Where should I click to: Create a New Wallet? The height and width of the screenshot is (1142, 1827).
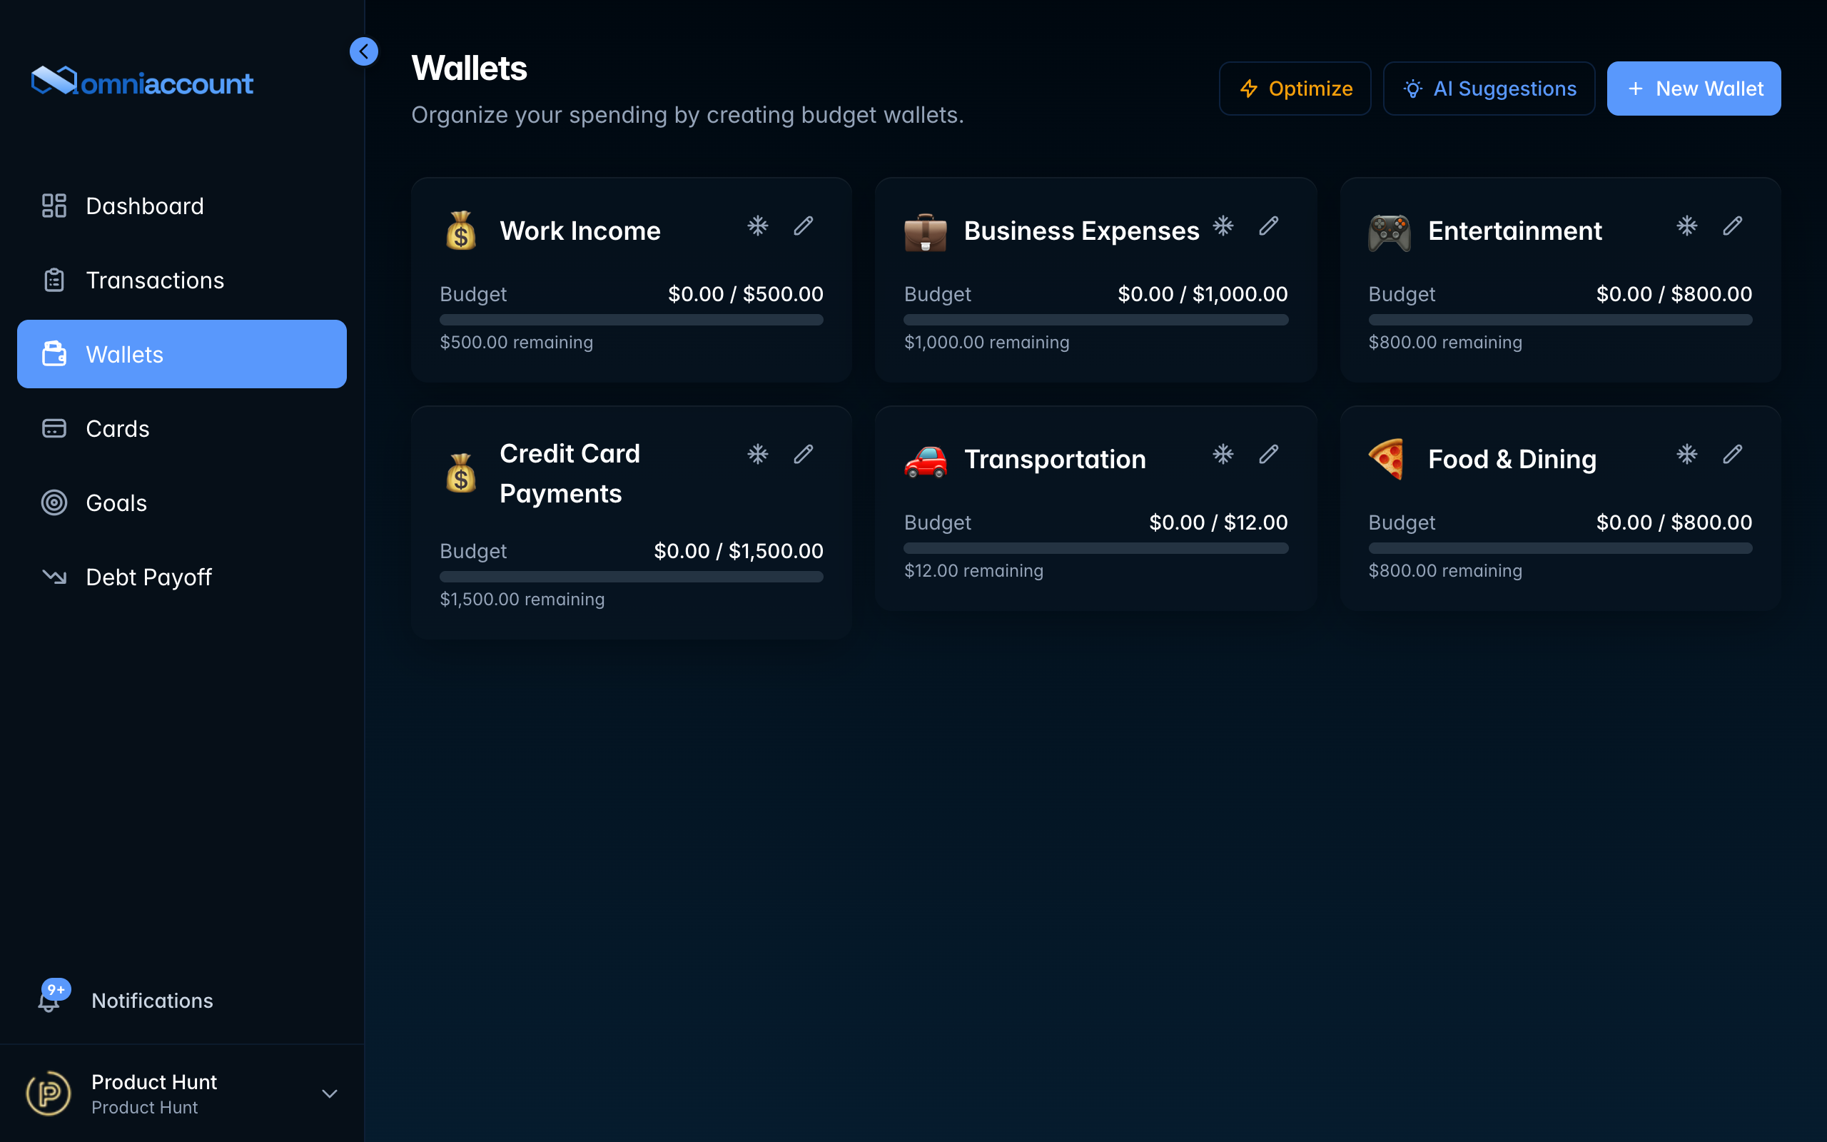click(1694, 88)
